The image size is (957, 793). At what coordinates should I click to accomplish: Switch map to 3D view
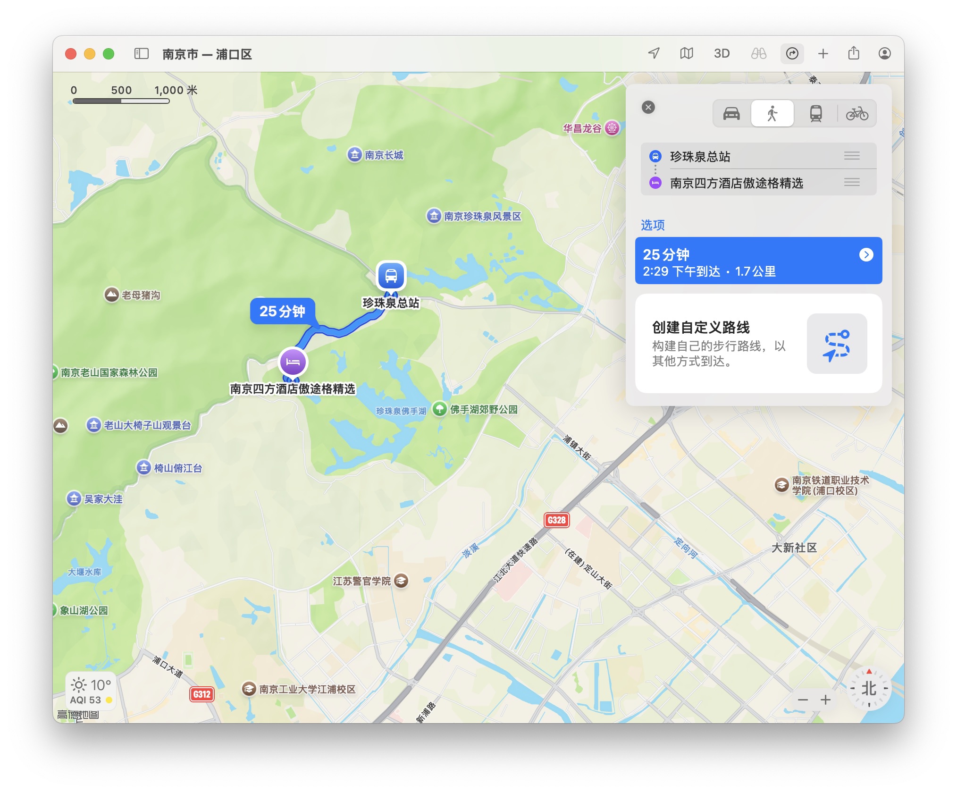pyautogui.click(x=722, y=53)
